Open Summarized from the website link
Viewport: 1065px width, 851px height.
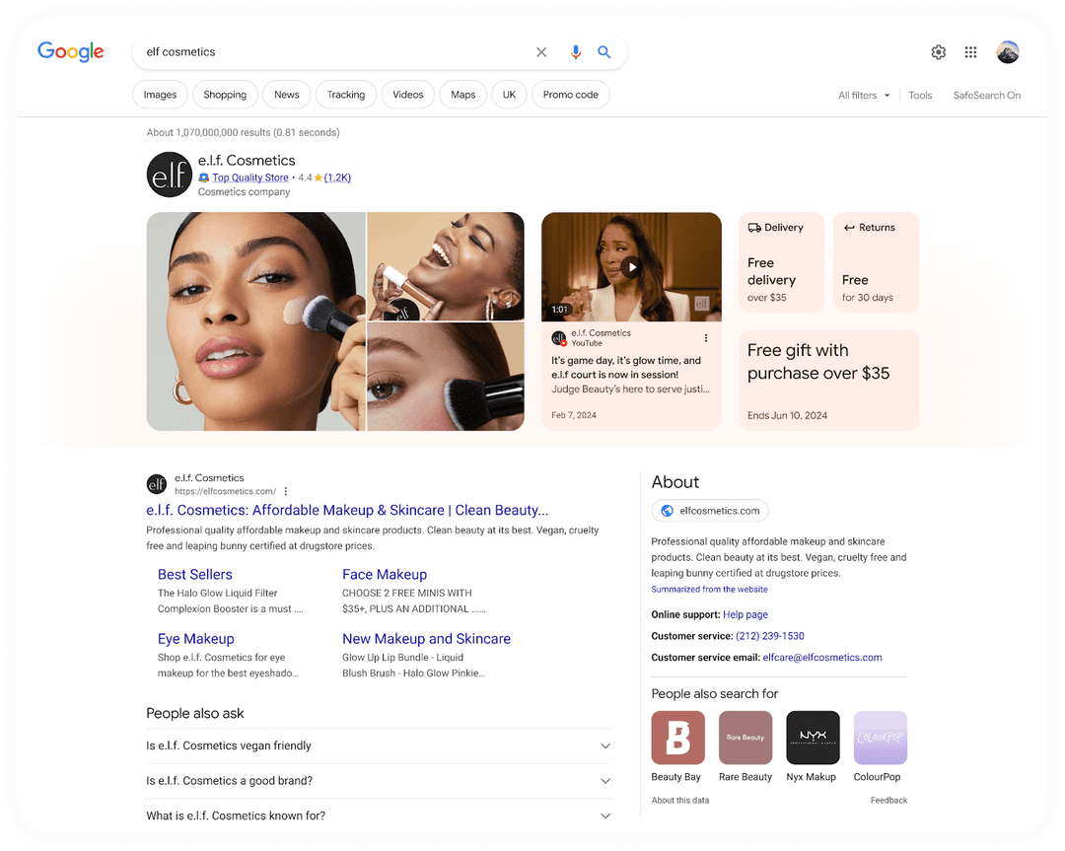709,590
